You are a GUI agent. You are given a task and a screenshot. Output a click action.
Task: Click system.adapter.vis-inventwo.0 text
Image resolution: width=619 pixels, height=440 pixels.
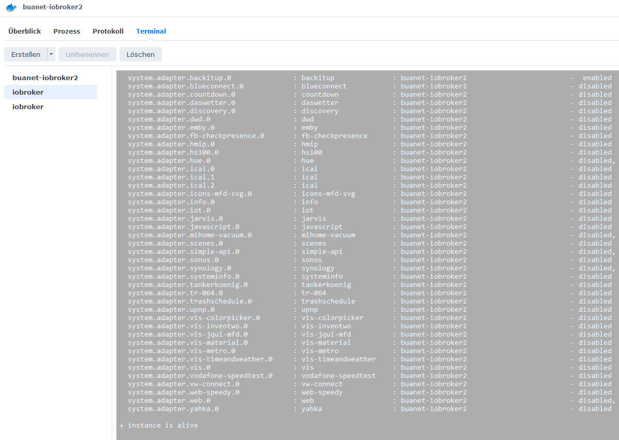(x=188, y=326)
